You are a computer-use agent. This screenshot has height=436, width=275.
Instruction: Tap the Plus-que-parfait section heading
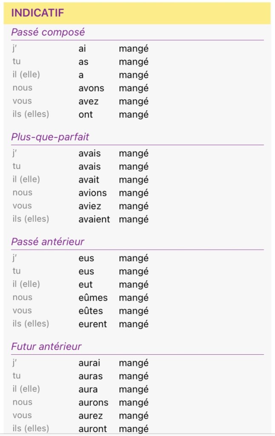click(x=50, y=137)
